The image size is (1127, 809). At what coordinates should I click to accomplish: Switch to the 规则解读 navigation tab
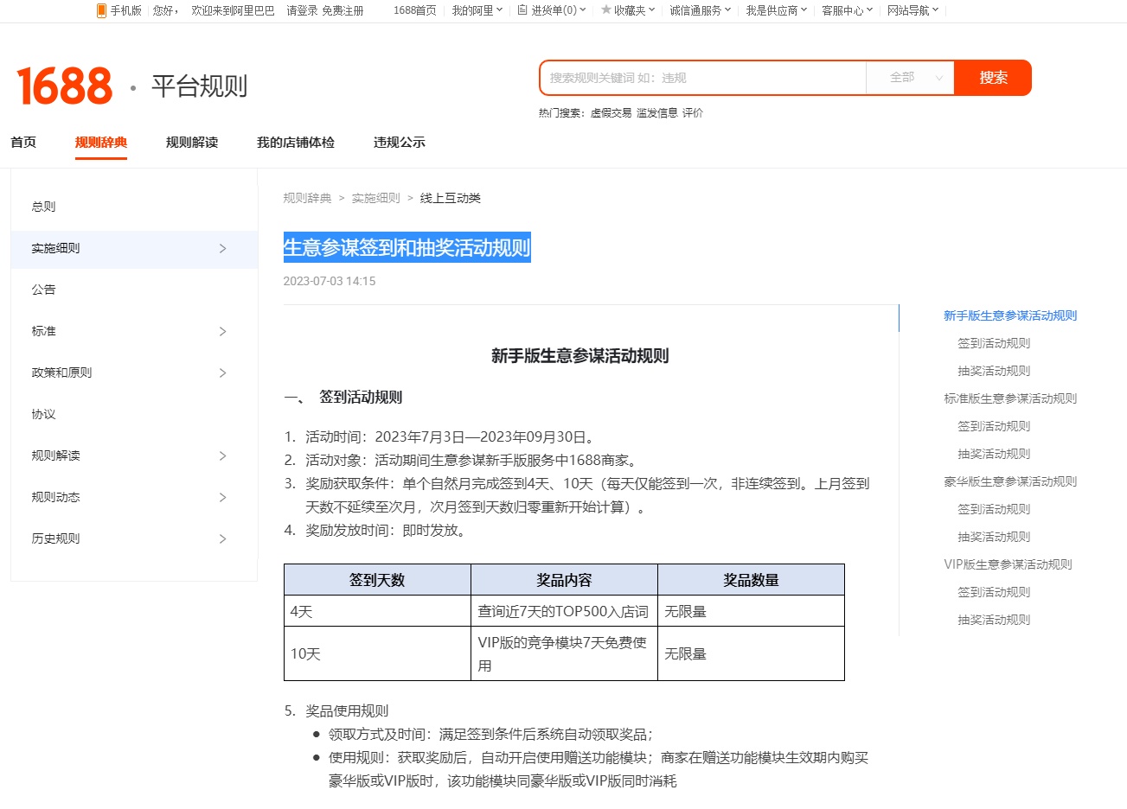[x=192, y=143]
